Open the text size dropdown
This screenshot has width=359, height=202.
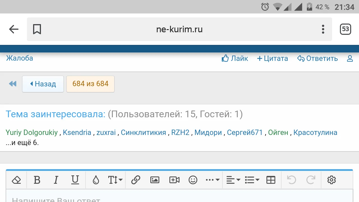click(115, 180)
